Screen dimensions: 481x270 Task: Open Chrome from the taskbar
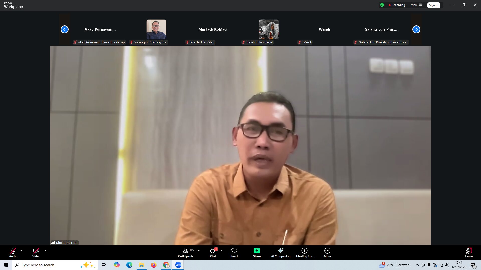pyautogui.click(x=166, y=265)
